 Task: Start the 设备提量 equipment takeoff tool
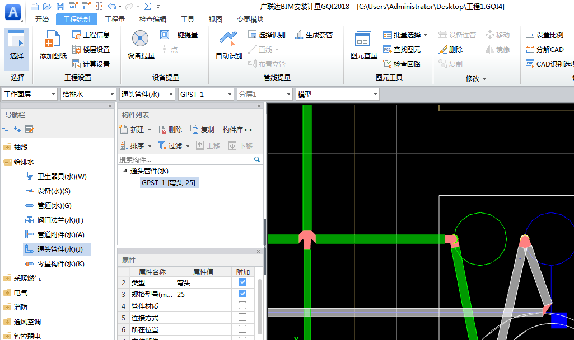tap(141, 45)
